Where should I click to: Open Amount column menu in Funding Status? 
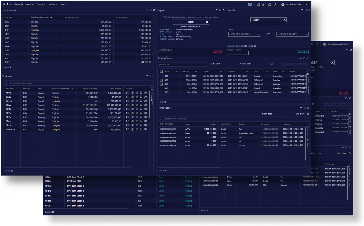196,72
